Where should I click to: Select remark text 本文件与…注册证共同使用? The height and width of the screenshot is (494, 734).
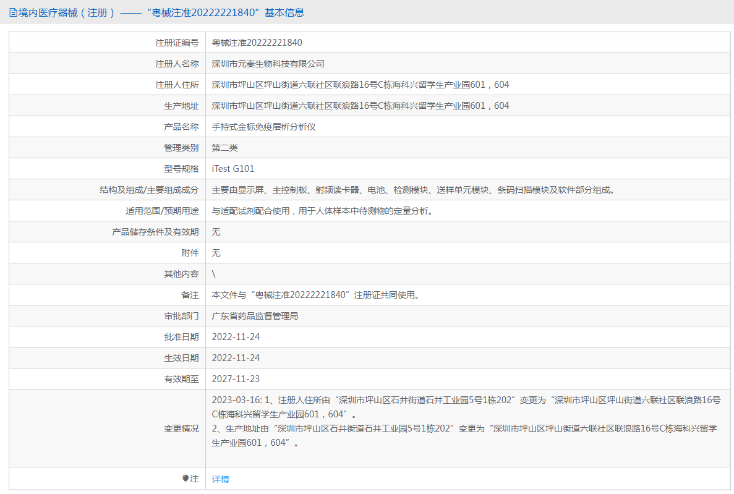point(316,295)
